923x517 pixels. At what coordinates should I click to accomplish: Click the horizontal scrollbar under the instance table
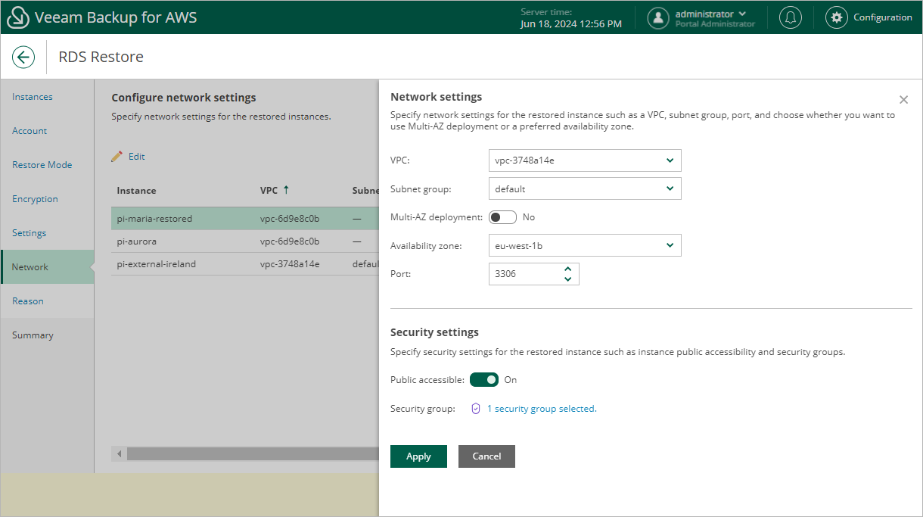[250, 454]
